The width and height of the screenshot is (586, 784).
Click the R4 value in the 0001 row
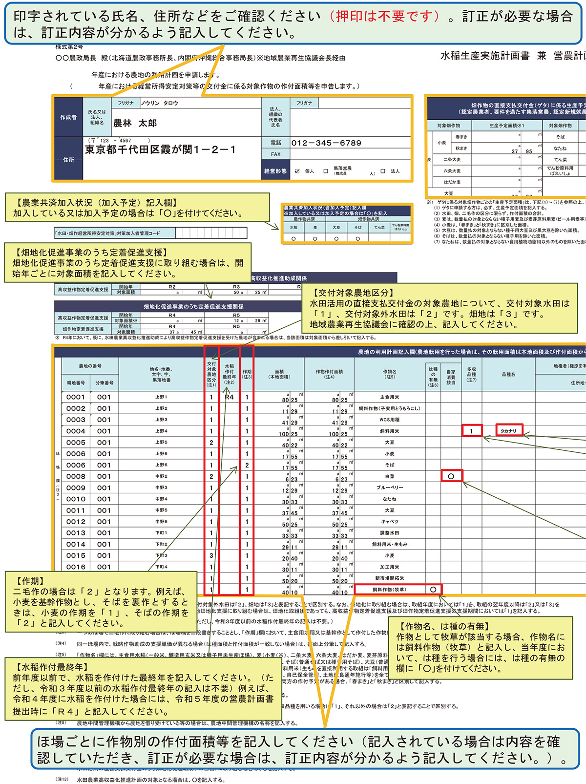pos(229,397)
